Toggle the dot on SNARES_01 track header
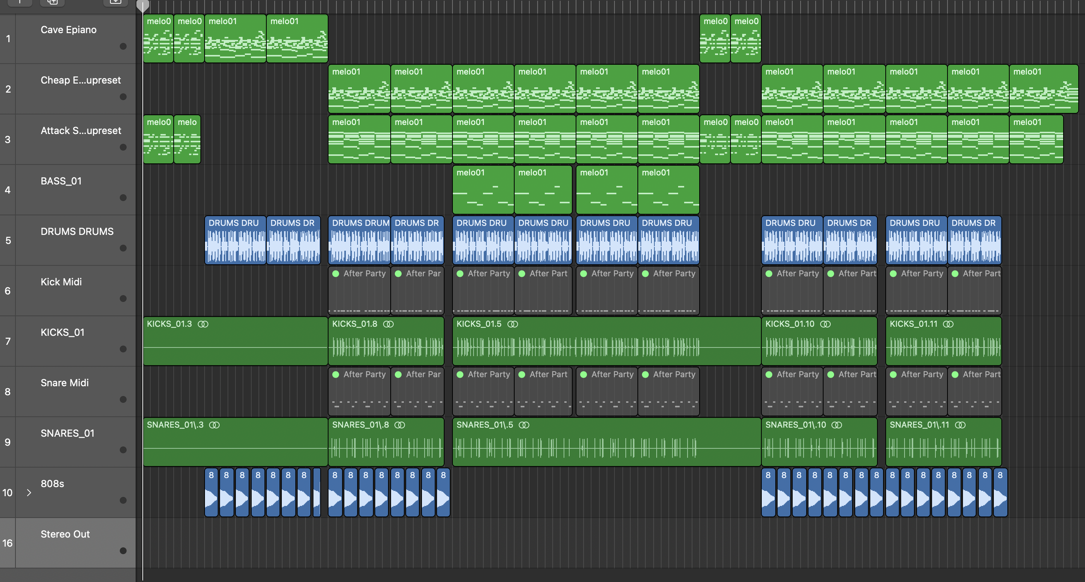 [123, 450]
